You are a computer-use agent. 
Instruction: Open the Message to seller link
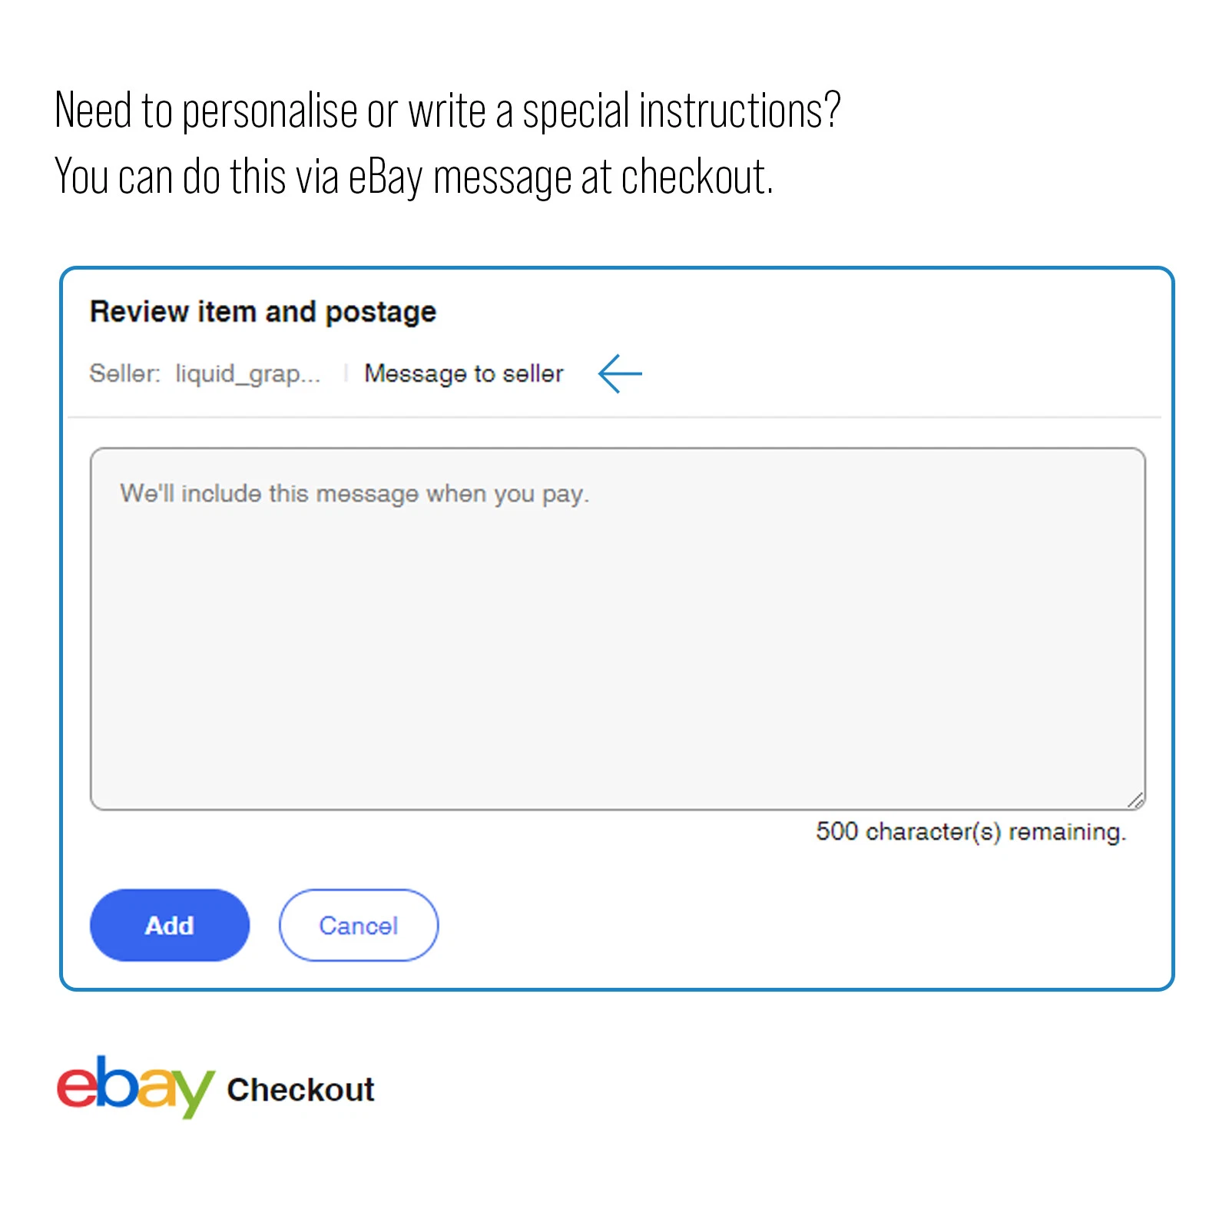463,373
